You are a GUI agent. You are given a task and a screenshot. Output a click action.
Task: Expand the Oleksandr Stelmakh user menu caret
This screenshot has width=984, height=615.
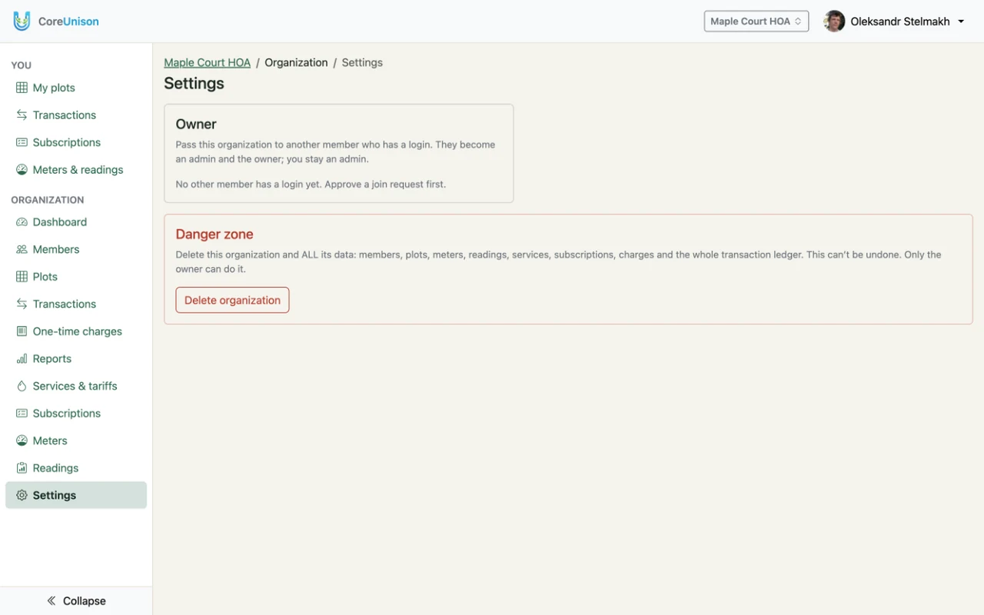click(961, 22)
